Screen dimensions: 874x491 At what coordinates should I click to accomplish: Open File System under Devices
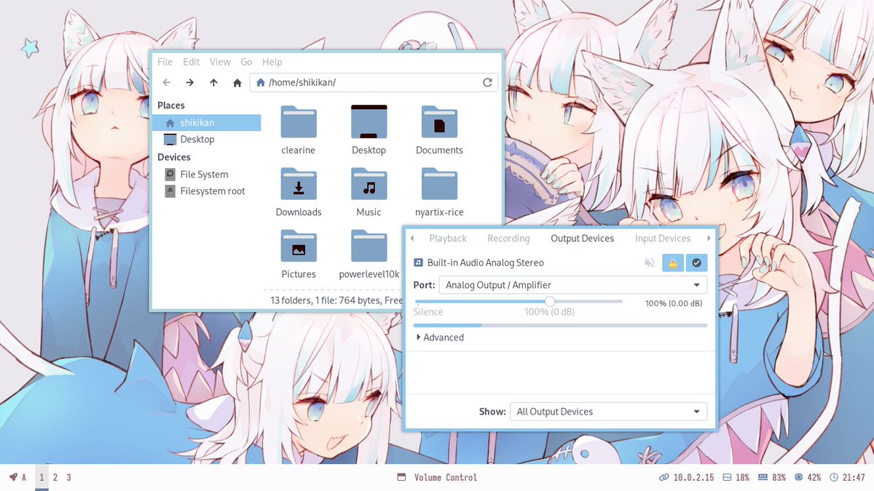[x=207, y=175]
